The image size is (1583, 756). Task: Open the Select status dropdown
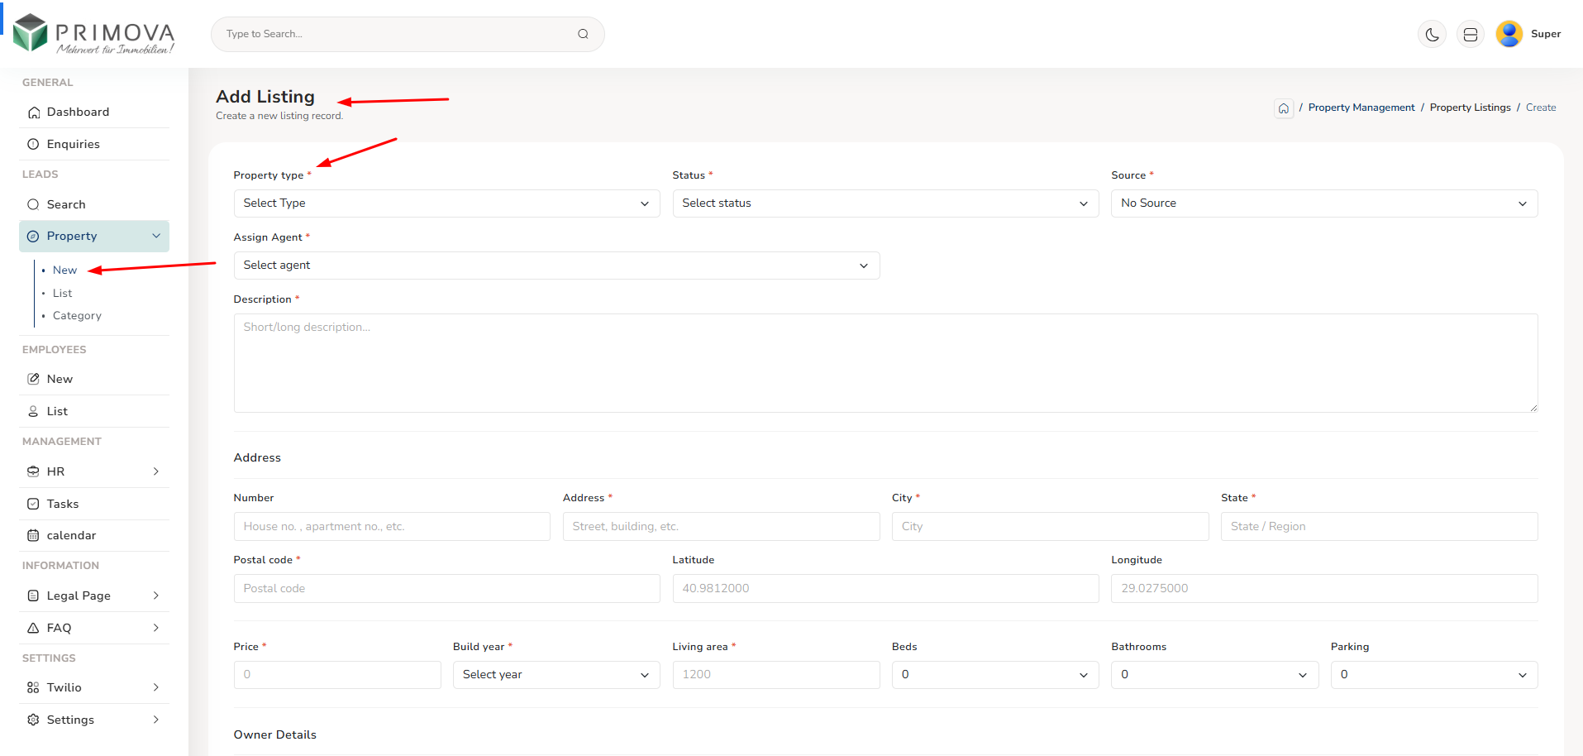[884, 203]
